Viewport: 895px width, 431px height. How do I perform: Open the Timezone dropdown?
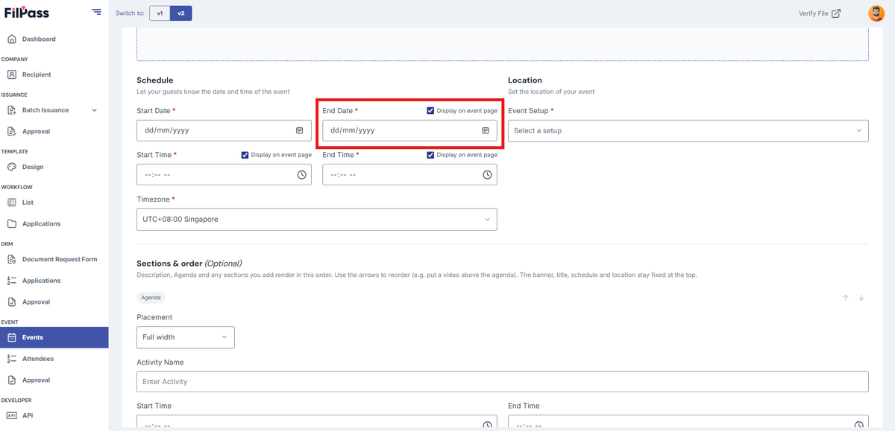point(317,220)
